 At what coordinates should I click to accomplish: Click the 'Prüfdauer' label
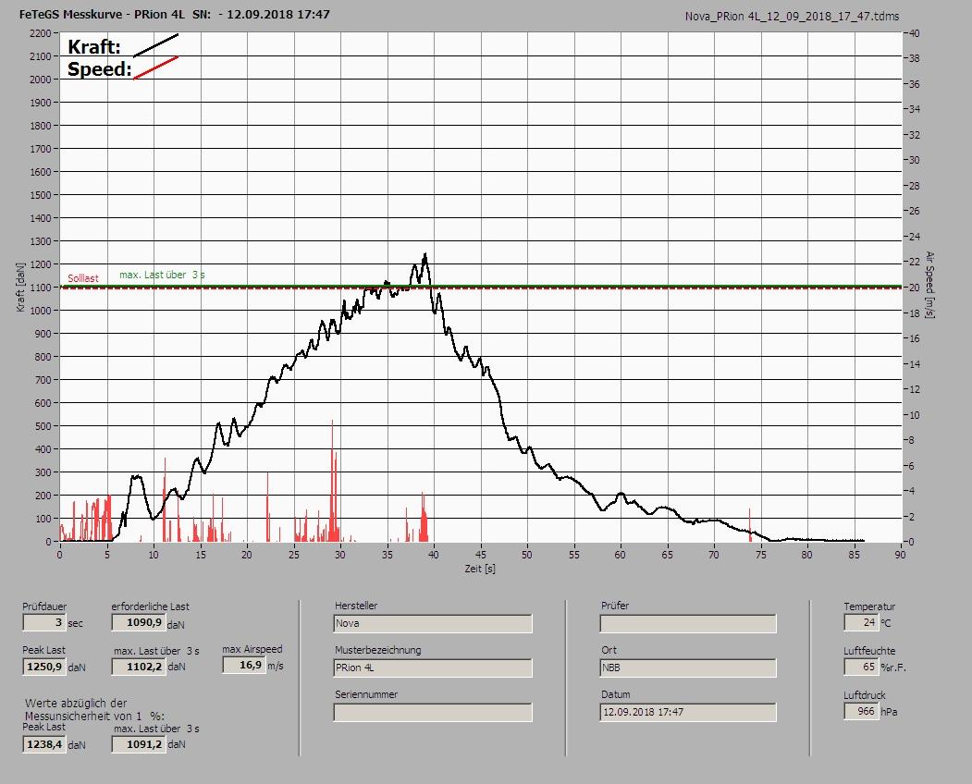pos(44,606)
